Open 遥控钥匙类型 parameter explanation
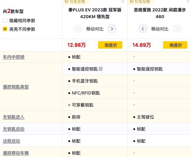Screen dimensions: 191x157 click(x=16, y=87)
